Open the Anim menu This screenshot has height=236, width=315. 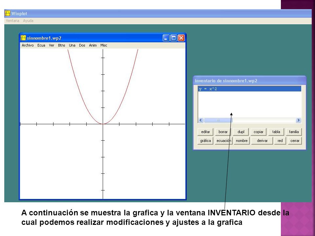coord(93,45)
